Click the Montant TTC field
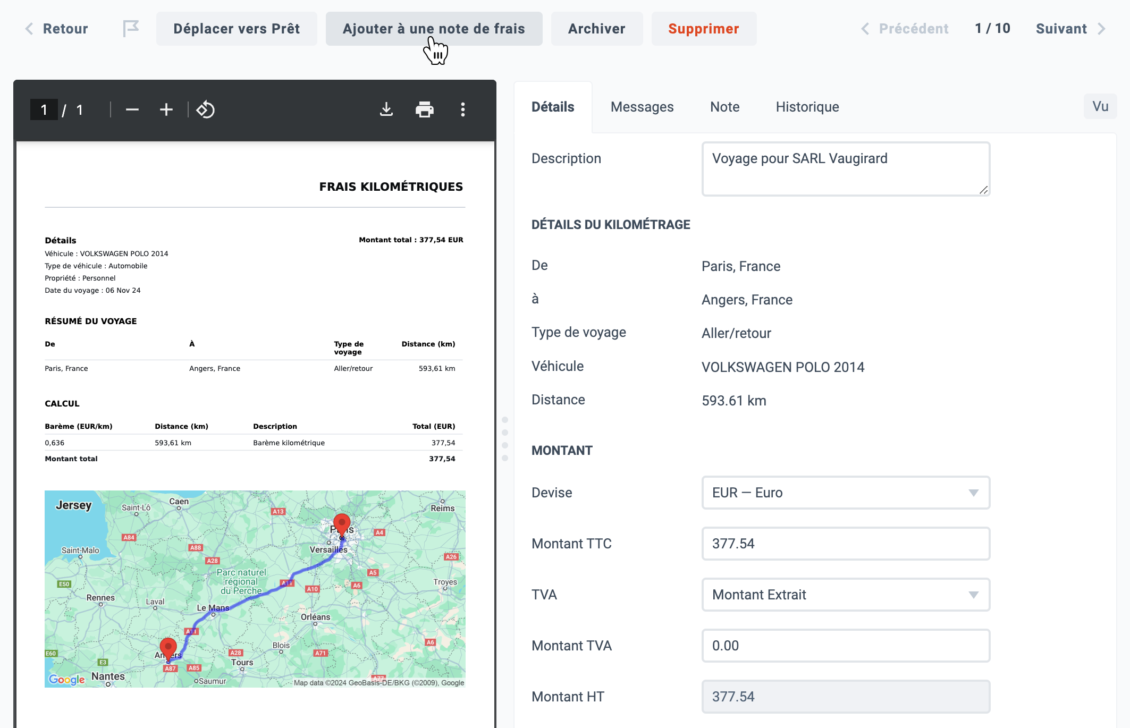This screenshot has width=1130, height=728. click(846, 544)
